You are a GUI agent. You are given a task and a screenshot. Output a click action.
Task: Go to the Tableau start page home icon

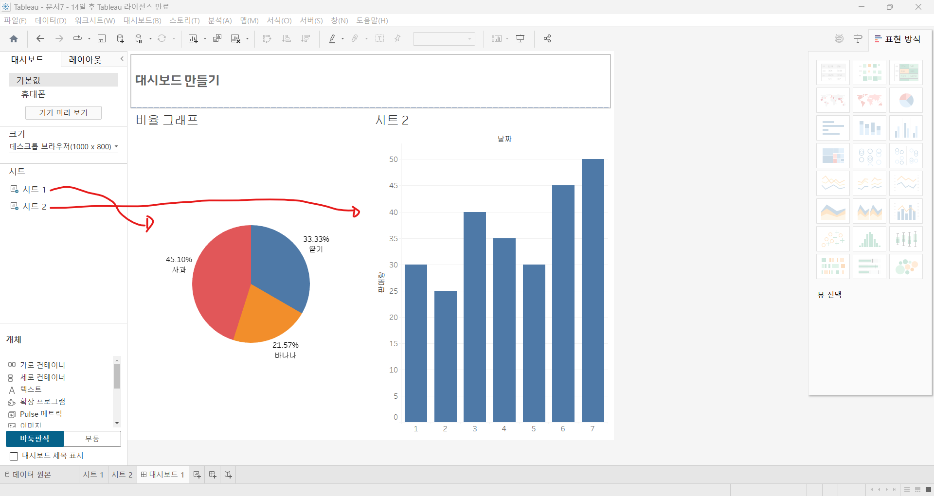[x=14, y=39]
